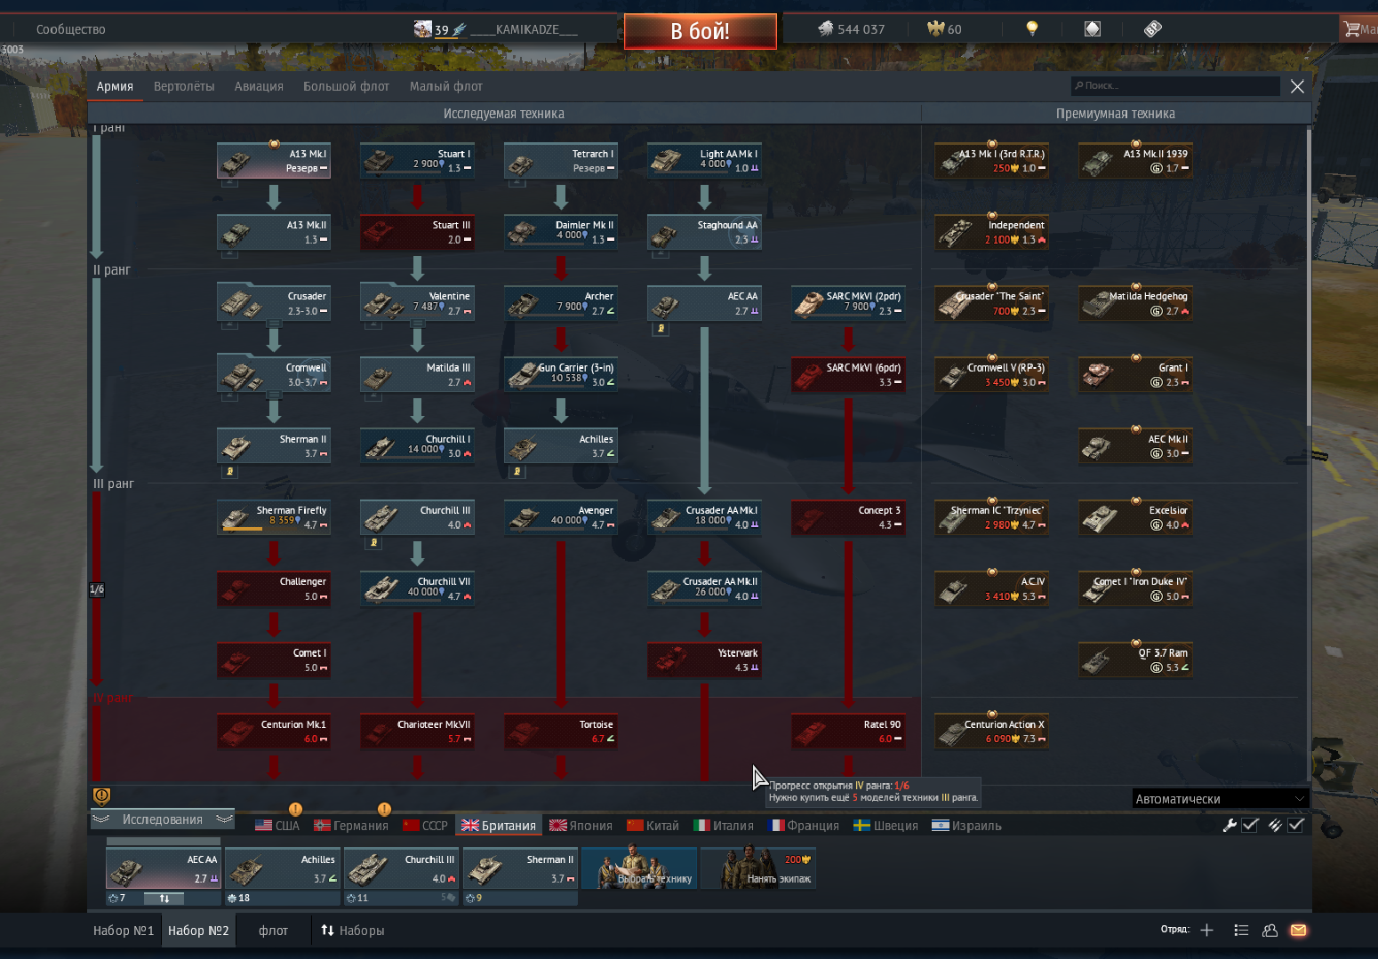Screen dimensions: 1378x959
Task: Switch to the Вертолёты tab
Action: tap(184, 86)
